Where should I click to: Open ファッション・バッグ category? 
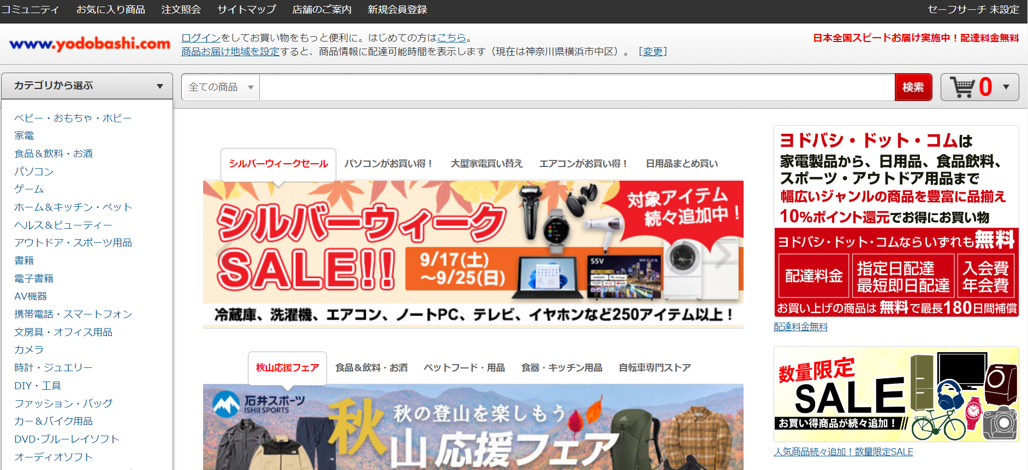click(x=63, y=403)
